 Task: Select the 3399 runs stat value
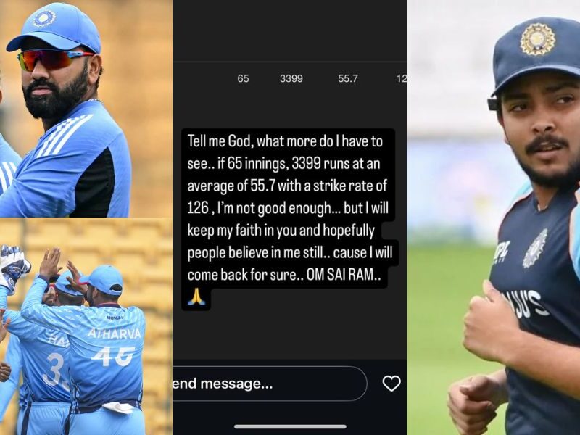click(x=291, y=78)
